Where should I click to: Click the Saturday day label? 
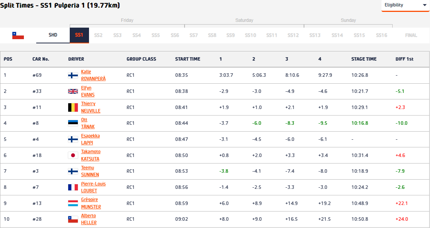[244, 20]
